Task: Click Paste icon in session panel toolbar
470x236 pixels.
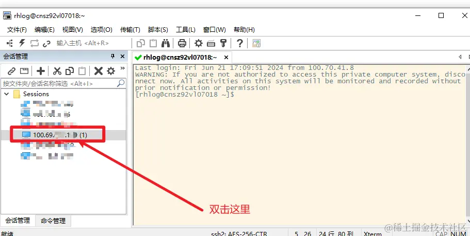Action: point(82,71)
